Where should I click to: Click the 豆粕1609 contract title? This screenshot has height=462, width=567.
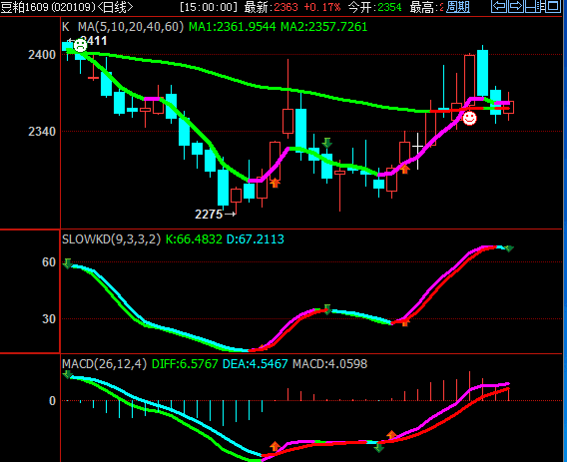(x=25, y=7)
